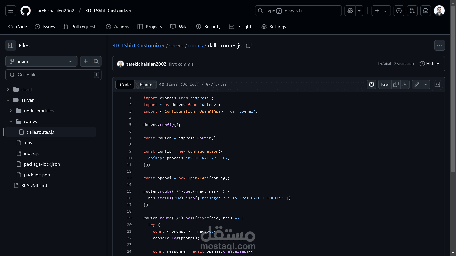Open Copilot chat icon in header

pos(350,11)
